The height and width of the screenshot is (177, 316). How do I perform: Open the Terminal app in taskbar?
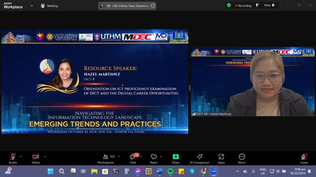(116, 172)
